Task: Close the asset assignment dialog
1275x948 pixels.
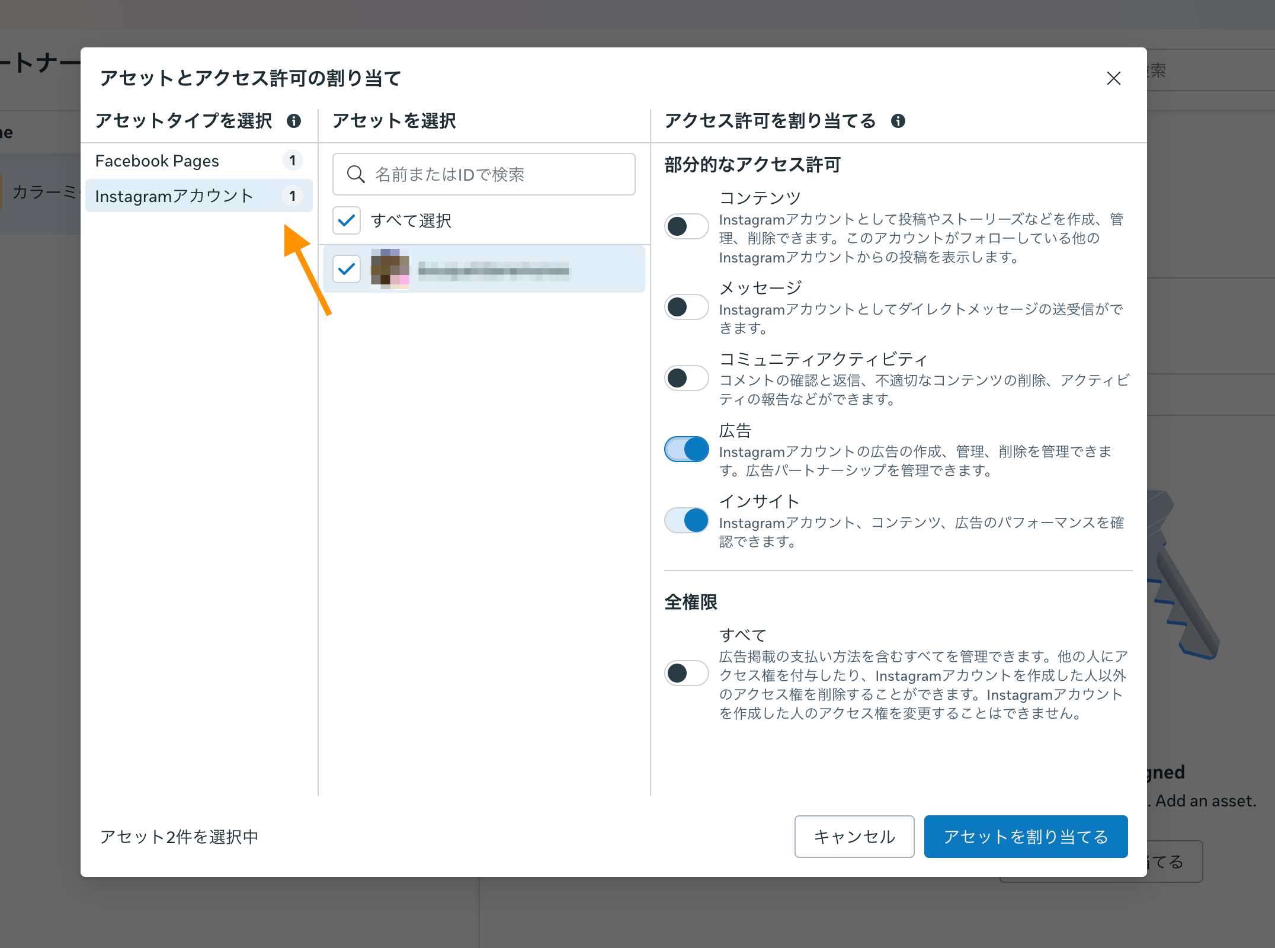Action: [x=1113, y=78]
